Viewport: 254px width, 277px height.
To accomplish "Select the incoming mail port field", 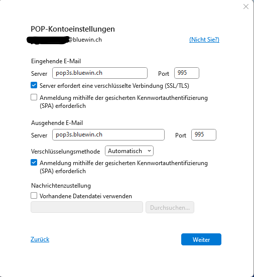I will click(187, 73).
